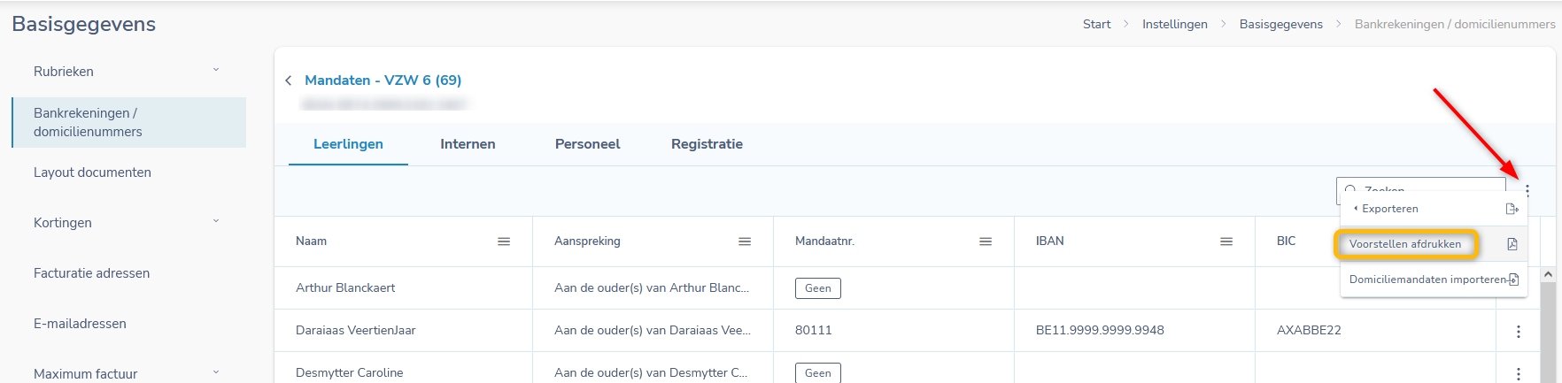Click the export icon next to Exporteren
This screenshot has height=383, width=1562.
pos(1512,209)
